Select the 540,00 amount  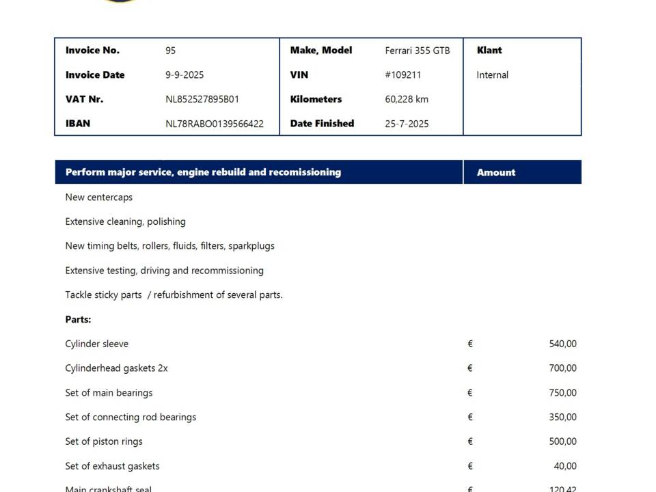(x=562, y=344)
